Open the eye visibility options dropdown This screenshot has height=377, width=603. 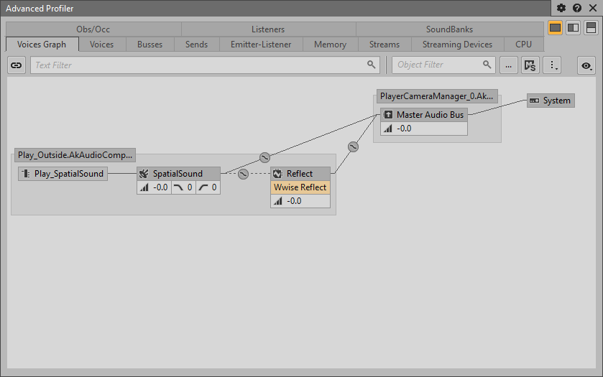(x=587, y=65)
